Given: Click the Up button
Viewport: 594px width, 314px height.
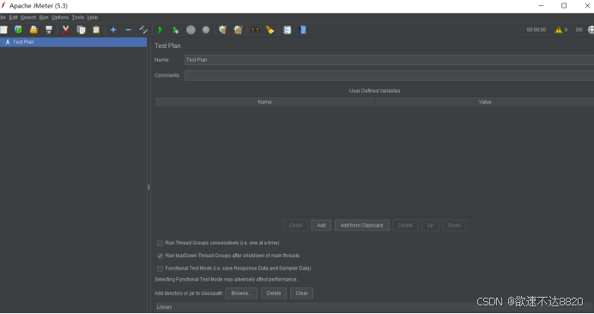Looking at the screenshot, I should pos(430,226).
